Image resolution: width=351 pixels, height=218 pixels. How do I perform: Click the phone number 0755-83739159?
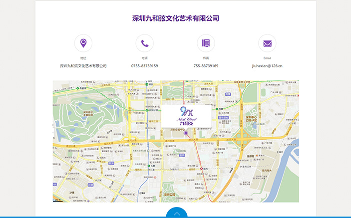coord(145,66)
